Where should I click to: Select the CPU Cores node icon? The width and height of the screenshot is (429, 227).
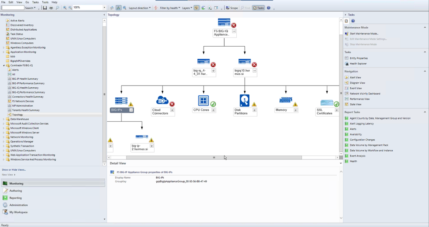(203, 101)
